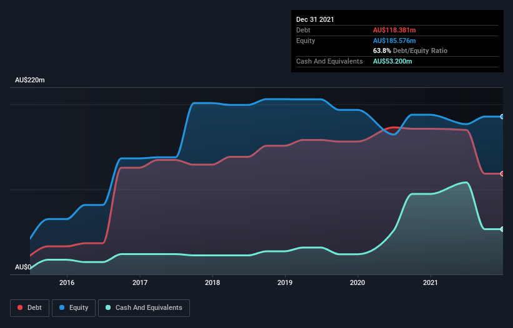
Task: Click the 2016 x-axis label
Action: click(x=67, y=282)
